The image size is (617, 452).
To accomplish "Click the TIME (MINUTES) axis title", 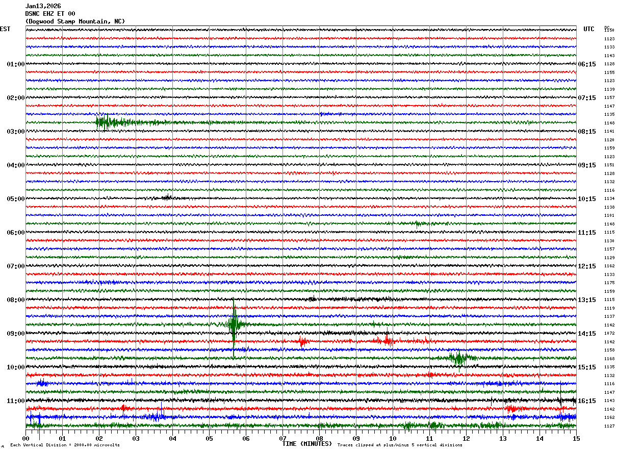I will tap(307, 444).
